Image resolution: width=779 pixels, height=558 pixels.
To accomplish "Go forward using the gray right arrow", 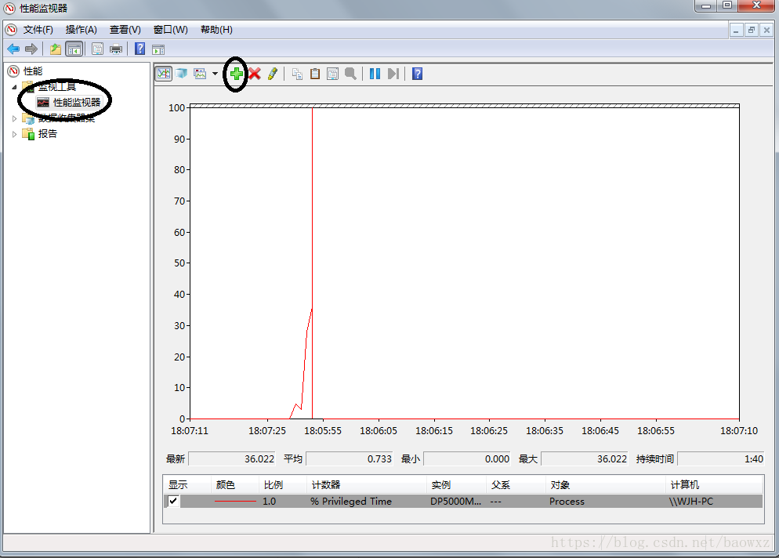I will (31, 49).
